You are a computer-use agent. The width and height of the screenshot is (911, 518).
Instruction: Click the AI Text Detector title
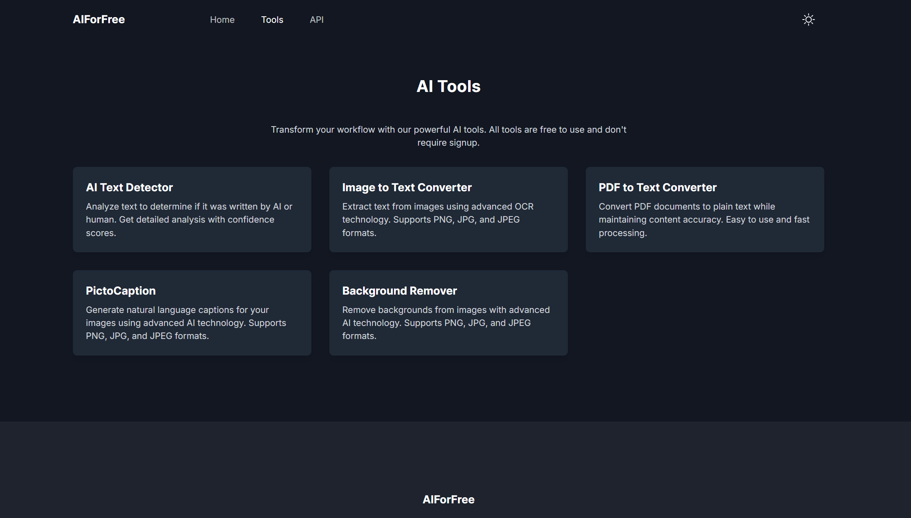click(x=129, y=187)
